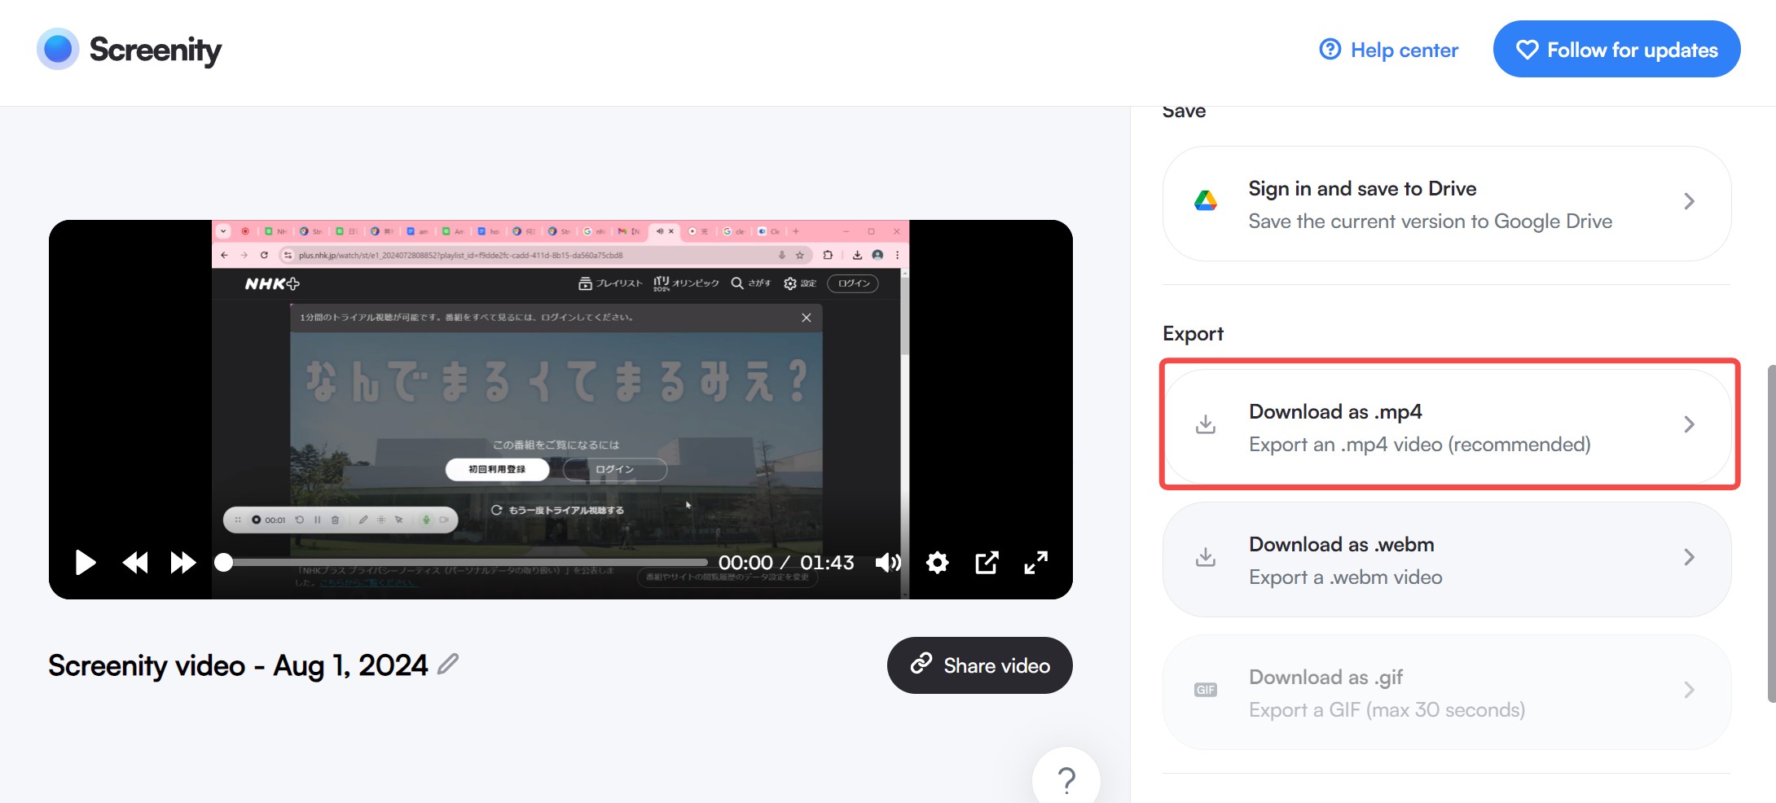Click the webm download icon
The image size is (1776, 803).
(1206, 557)
